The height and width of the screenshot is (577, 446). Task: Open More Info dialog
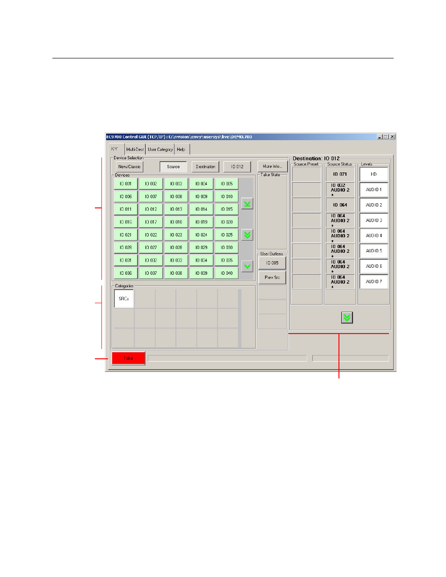coord(272,166)
